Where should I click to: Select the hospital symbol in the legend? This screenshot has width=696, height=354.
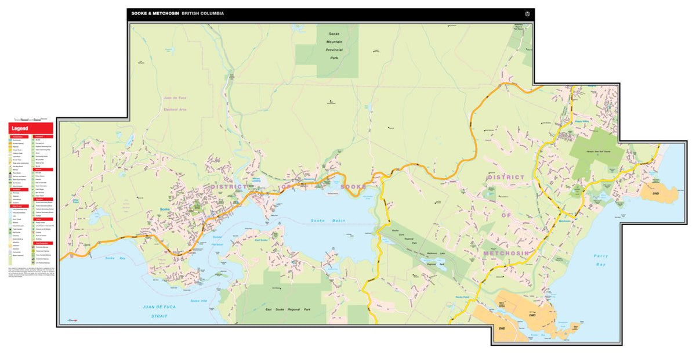pyautogui.click(x=34, y=179)
